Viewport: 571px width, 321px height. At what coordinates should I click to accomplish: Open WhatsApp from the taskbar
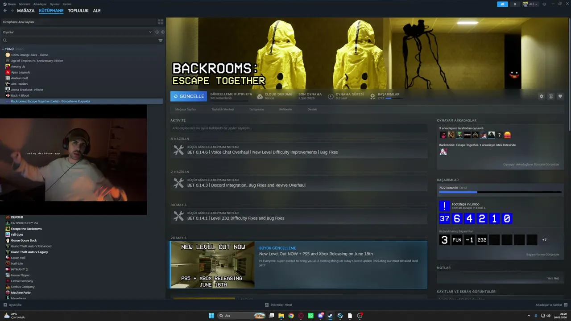(x=311, y=316)
